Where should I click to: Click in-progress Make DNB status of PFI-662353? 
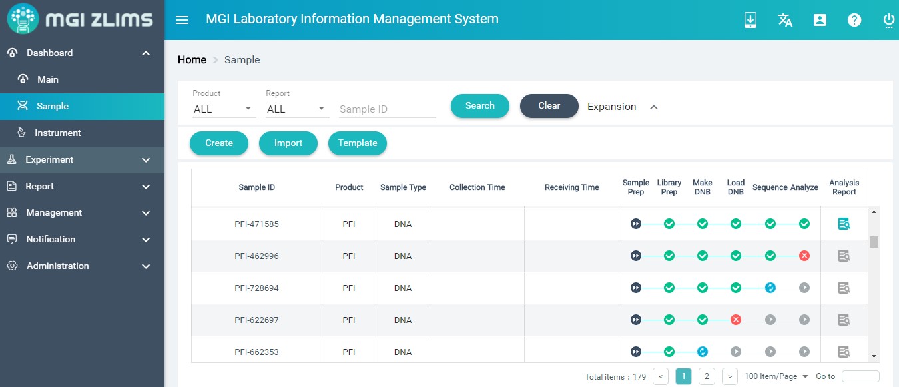tap(702, 352)
